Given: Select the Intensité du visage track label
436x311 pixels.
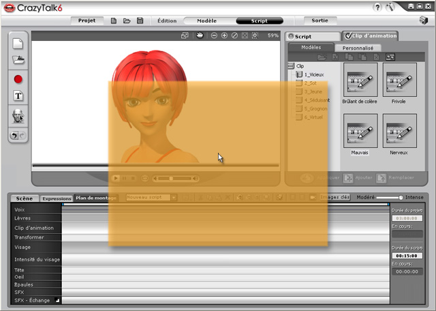Looking at the screenshot, I should (x=37, y=259).
